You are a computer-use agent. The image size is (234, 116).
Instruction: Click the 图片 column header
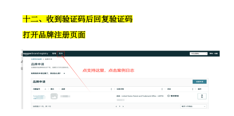coord(52,89)
